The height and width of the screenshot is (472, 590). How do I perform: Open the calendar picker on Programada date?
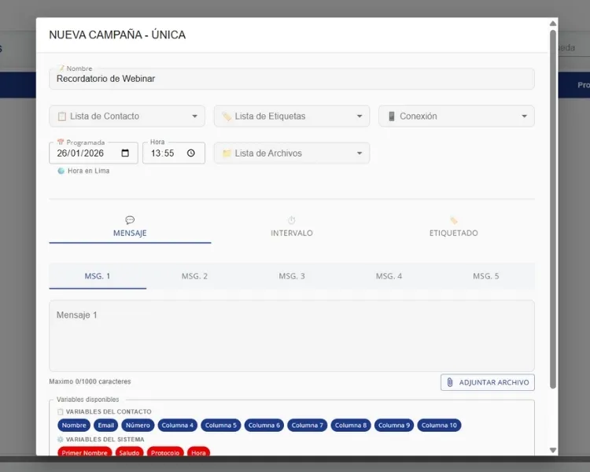tap(125, 153)
